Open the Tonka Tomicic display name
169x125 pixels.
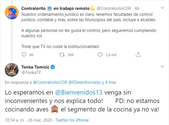[35, 67]
